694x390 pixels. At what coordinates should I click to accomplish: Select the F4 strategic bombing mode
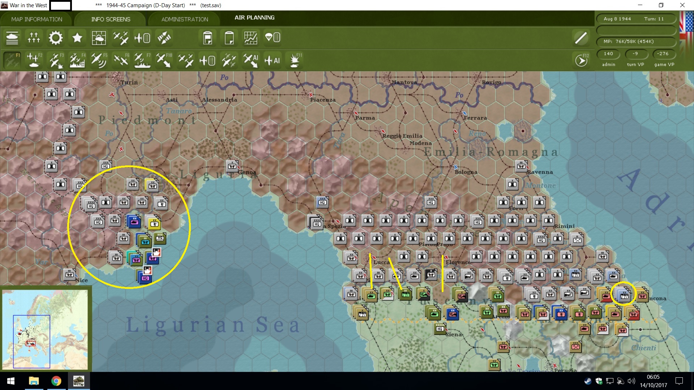click(77, 60)
